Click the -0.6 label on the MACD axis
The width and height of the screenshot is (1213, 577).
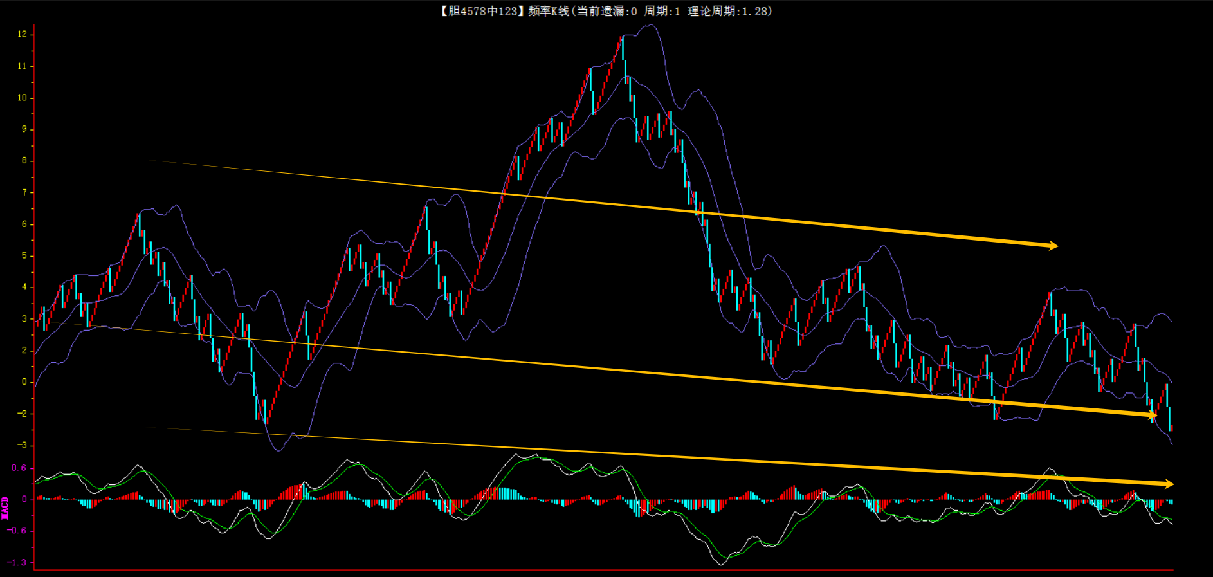[x=17, y=531]
